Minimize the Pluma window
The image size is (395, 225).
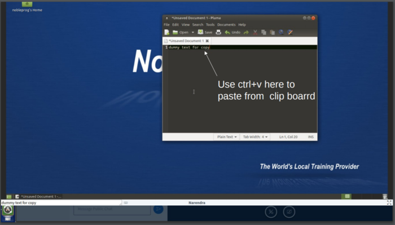305,18
